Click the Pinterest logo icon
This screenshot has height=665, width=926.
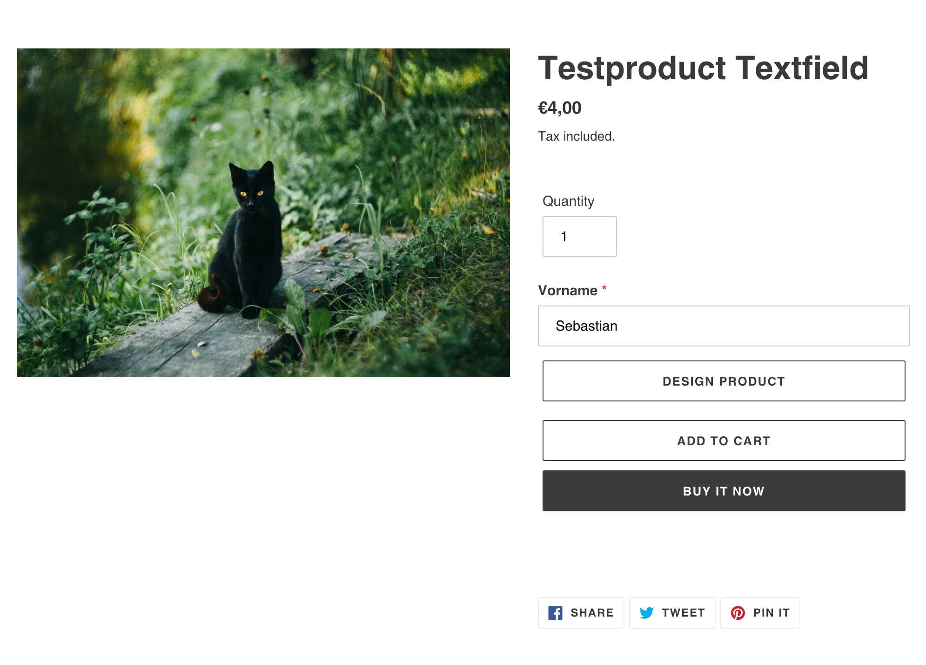click(x=738, y=613)
